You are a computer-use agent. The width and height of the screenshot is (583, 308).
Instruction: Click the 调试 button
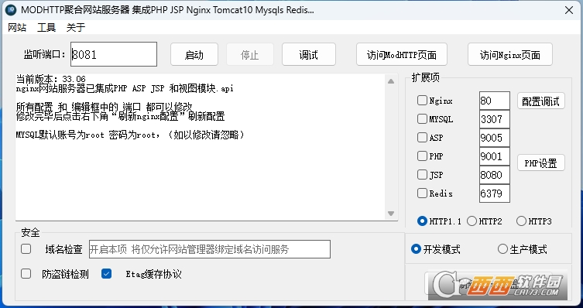pyautogui.click(x=309, y=55)
